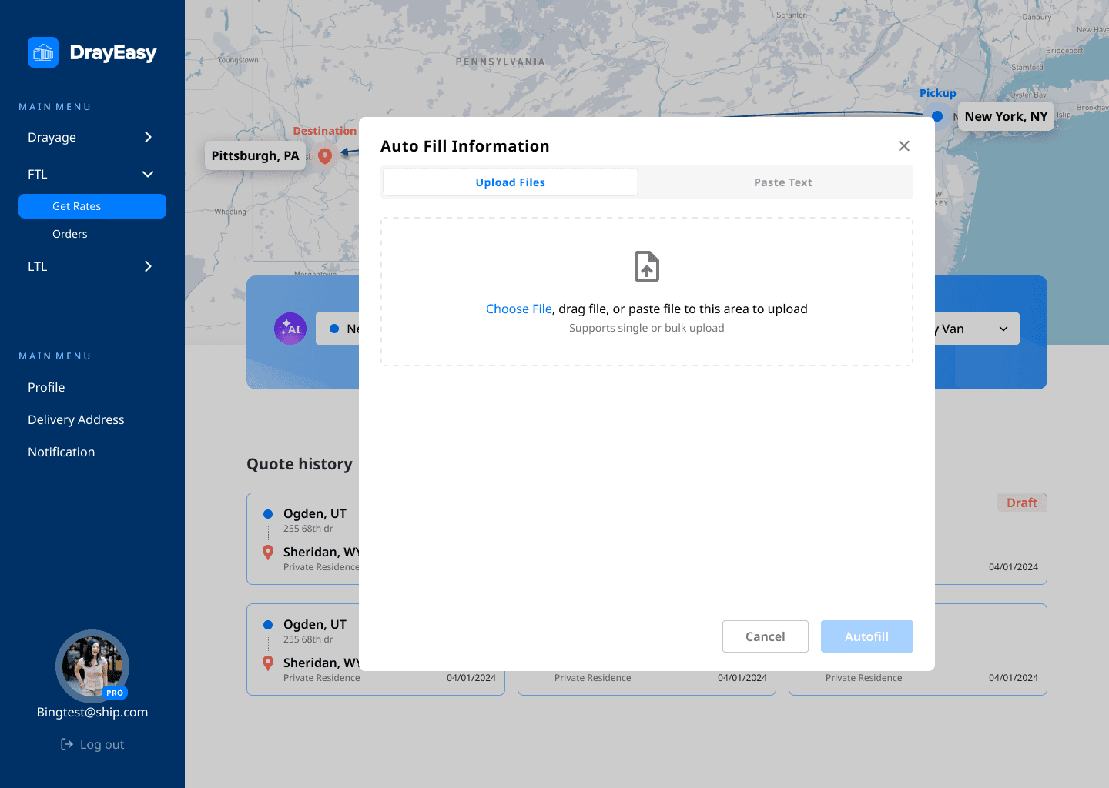Go to Delivery Address page
Viewport: 1109px width, 788px height.
pyautogui.click(x=76, y=419)
